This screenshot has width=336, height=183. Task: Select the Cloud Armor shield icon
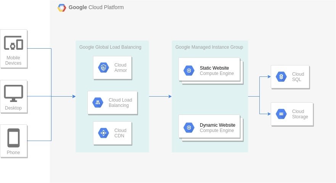pyautogui.click(x=103, y=68)
